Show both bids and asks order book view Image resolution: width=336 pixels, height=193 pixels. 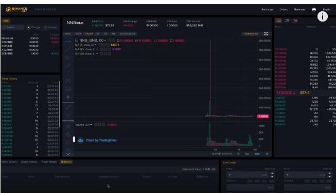(x=278, y=21)
